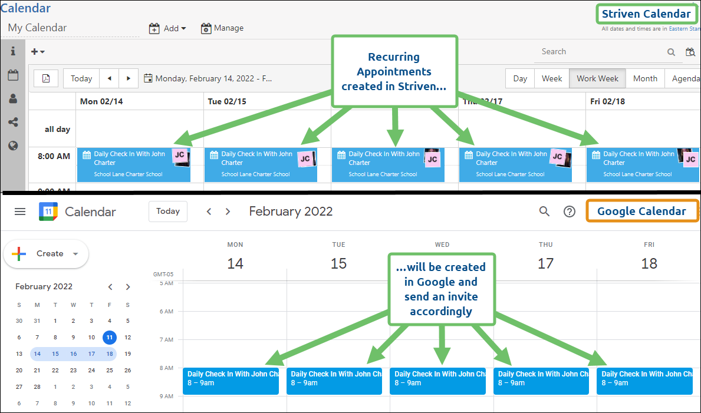Click the person icon in Striven sidebar
The width and height of the screenshot is (701, 413).
[13, 98]
